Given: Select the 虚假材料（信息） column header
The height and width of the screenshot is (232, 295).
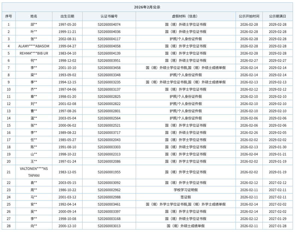Looking at the screenshot, I should click(x=185, y=16).
